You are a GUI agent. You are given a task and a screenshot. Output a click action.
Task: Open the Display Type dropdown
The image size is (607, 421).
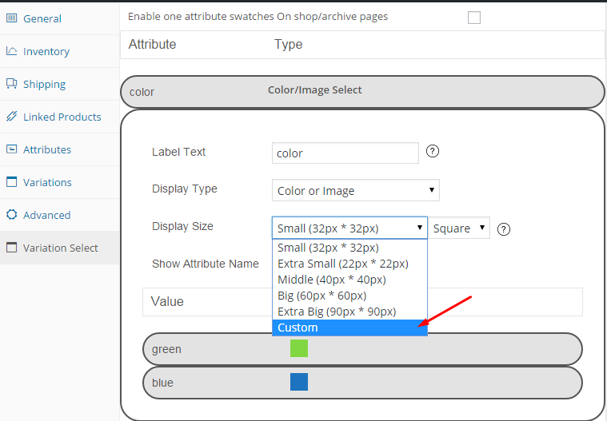355,190
